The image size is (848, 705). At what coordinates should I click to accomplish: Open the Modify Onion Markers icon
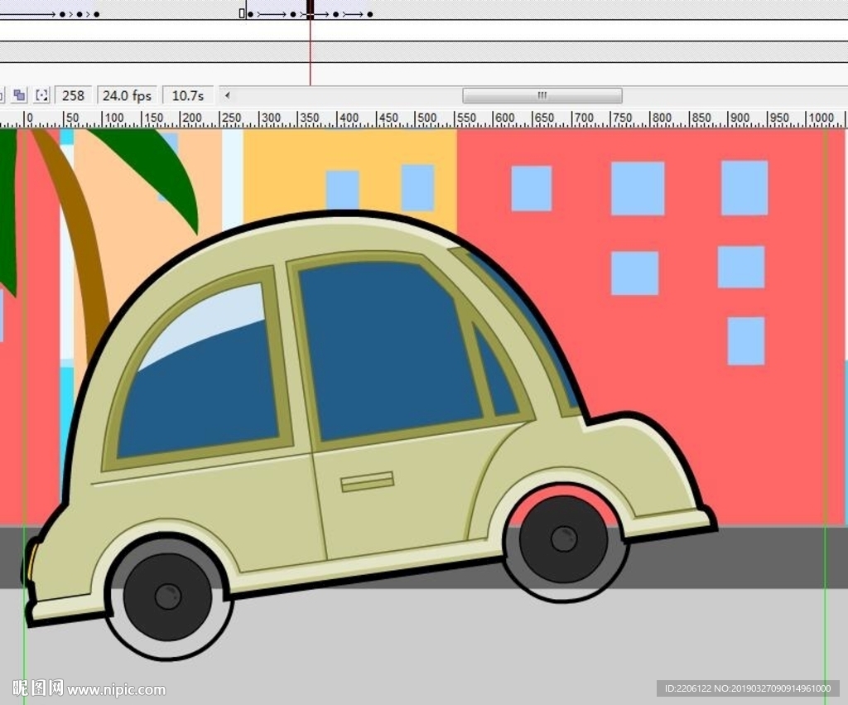[42, 96]
